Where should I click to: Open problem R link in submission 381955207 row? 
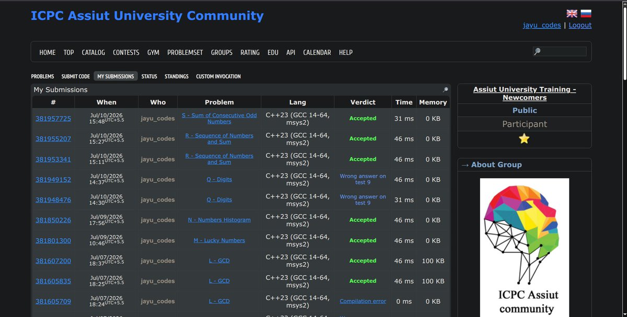pyautogui.click(x=219, y=139)
